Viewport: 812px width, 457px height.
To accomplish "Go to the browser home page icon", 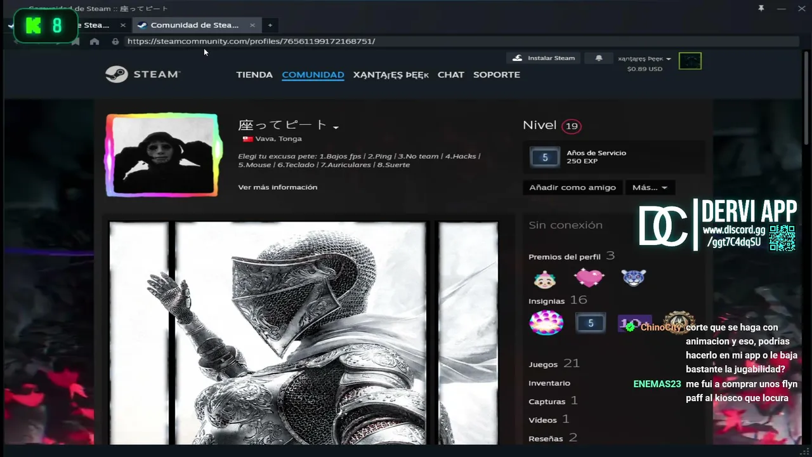I will 95,41.
